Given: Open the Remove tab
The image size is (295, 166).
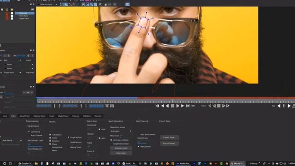Looking at the screenshot, I should tap(76, 116).
